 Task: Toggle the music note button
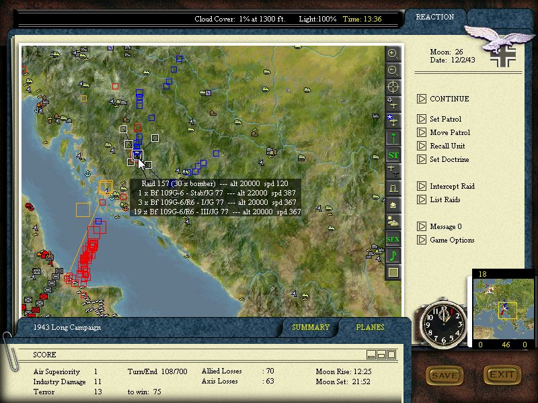tap(393, 256)
